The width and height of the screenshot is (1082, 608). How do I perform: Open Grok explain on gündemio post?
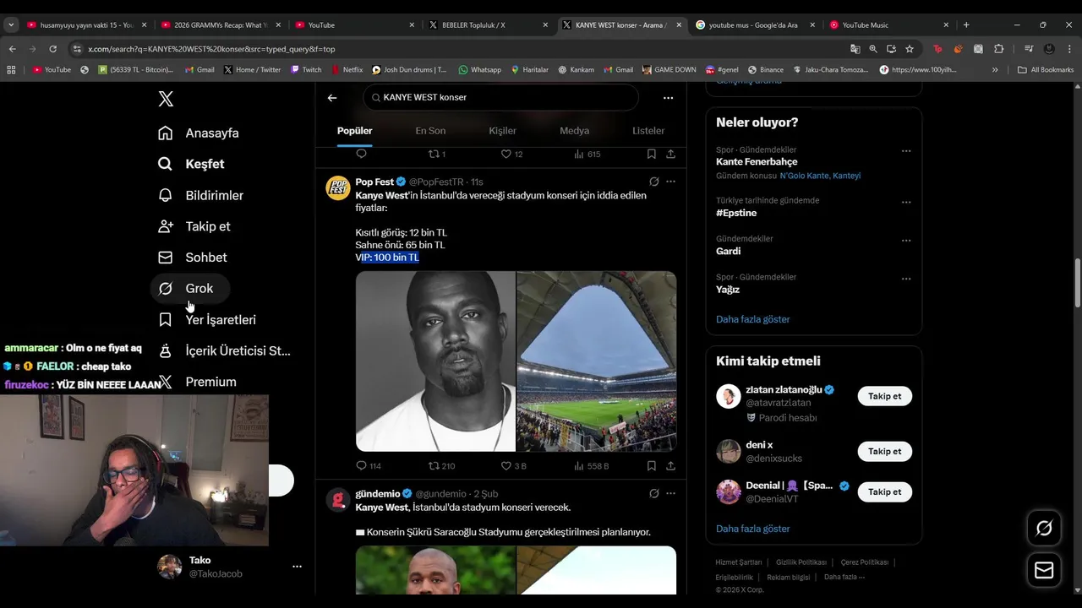pyautogui.click(x=653, y=493)
